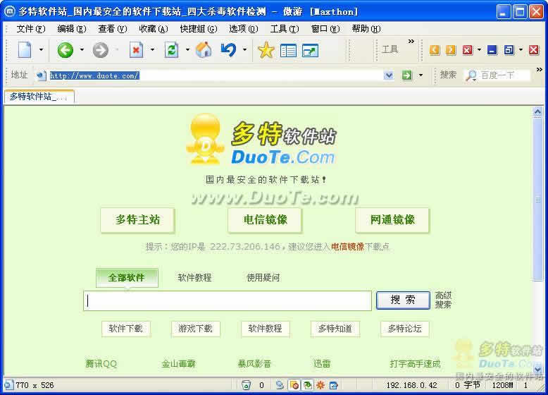The image size is (548, 395).
Task: Open the 快捷组(G) menu
Action: click(199, 29)
